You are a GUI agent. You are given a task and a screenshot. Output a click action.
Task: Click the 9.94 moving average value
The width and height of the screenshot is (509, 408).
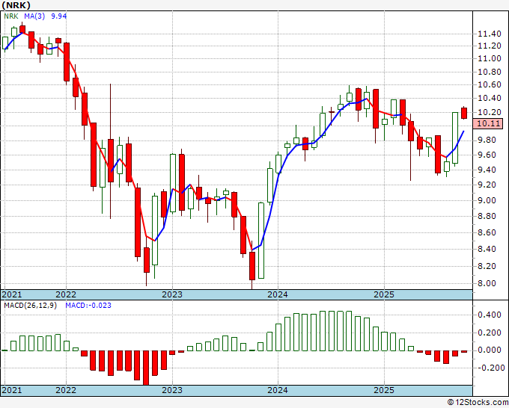point(58,16)
